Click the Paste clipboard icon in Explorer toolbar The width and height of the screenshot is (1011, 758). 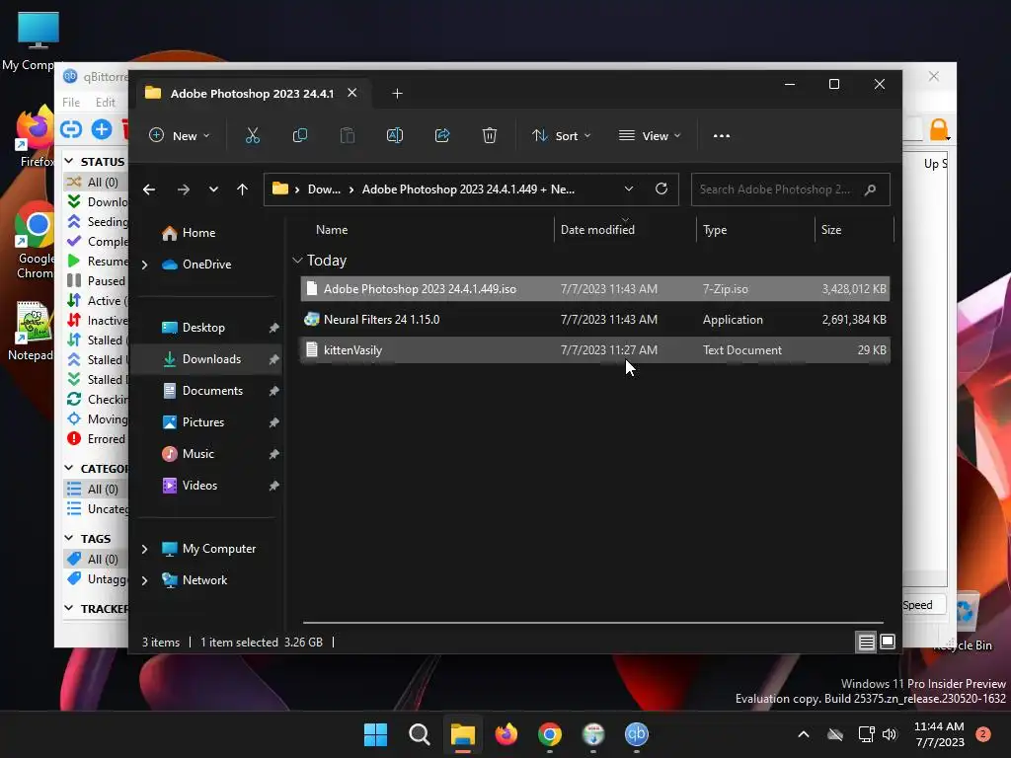(347, 135)
